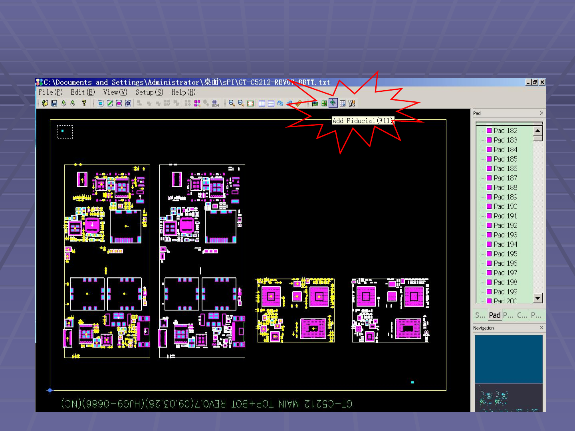Click the magenta swatch beside Pad 185

[x=489, y=159]
